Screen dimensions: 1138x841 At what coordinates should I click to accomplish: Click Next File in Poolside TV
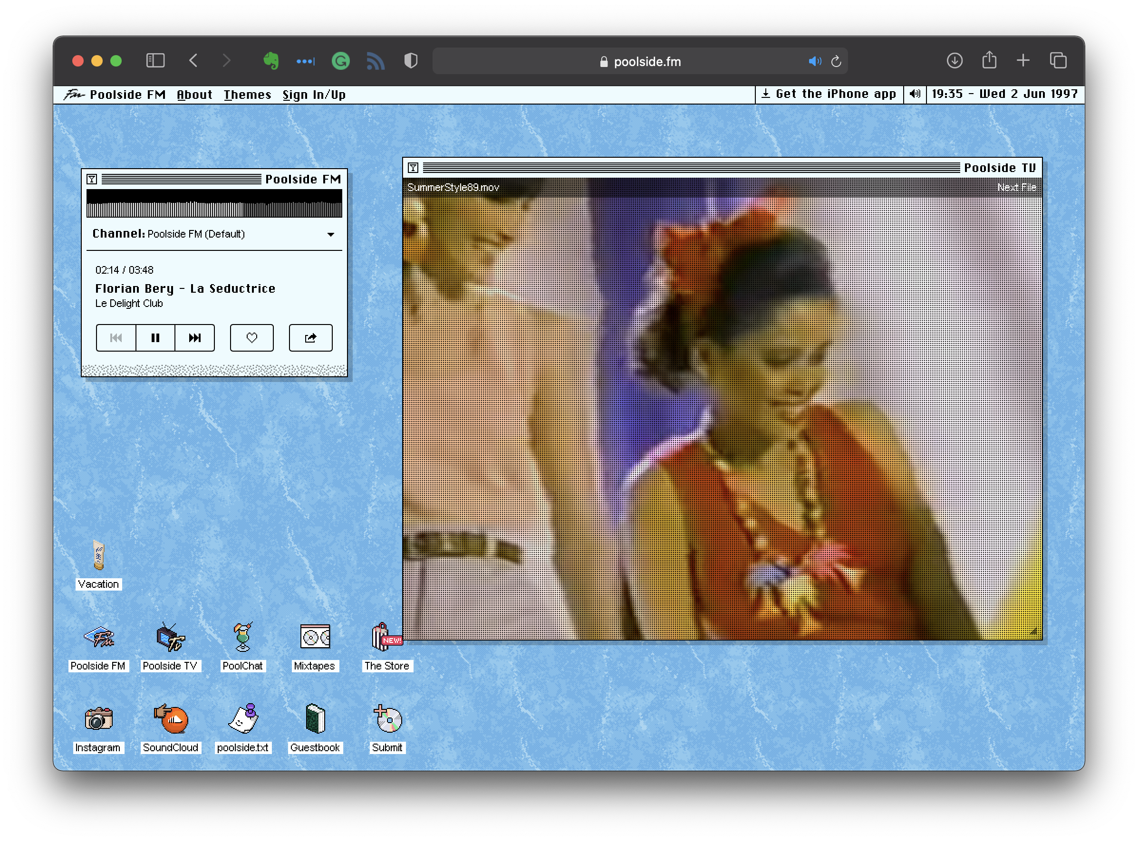coord(1017,187)
